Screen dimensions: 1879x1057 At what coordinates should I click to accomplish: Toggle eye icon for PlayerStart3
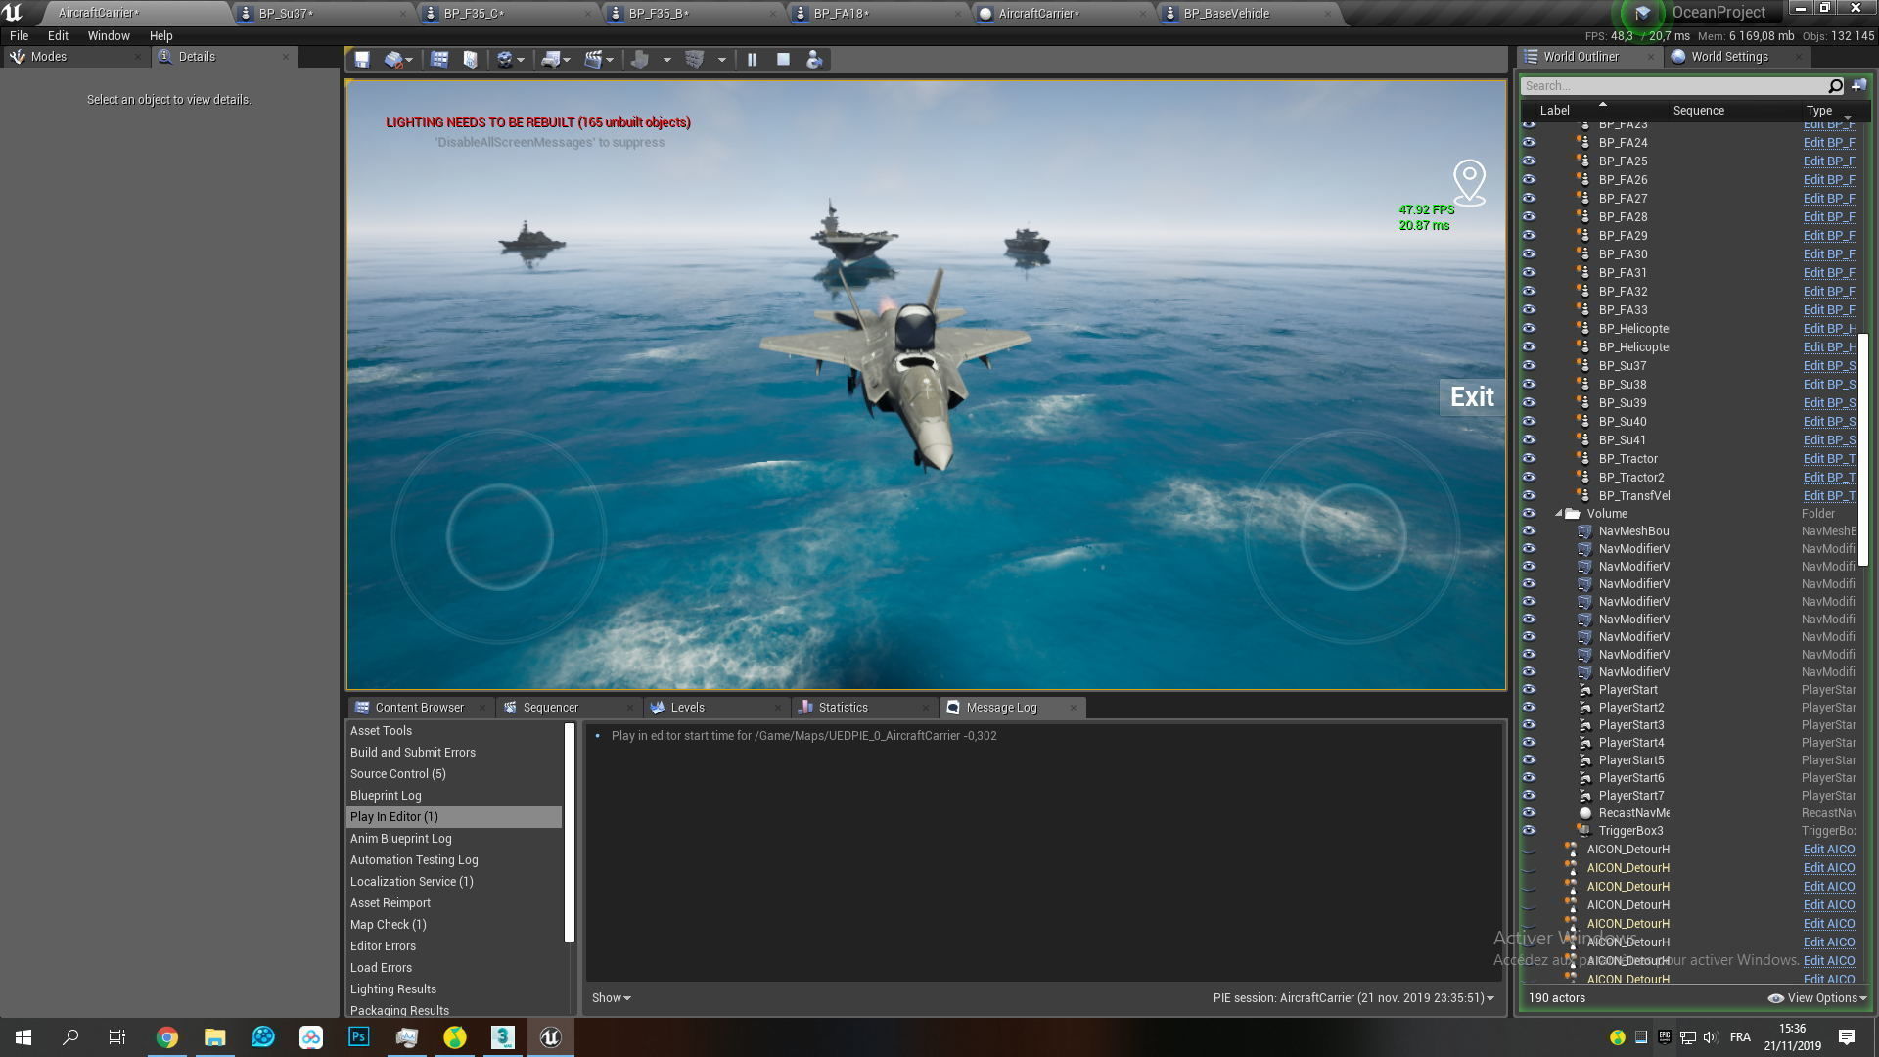1529,725
